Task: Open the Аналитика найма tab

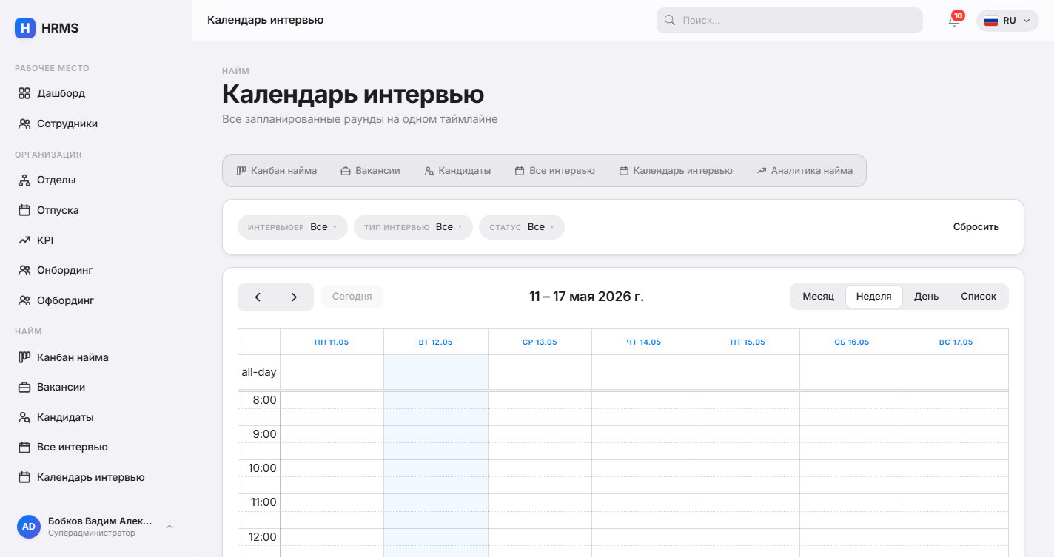Action: point(805,171)
